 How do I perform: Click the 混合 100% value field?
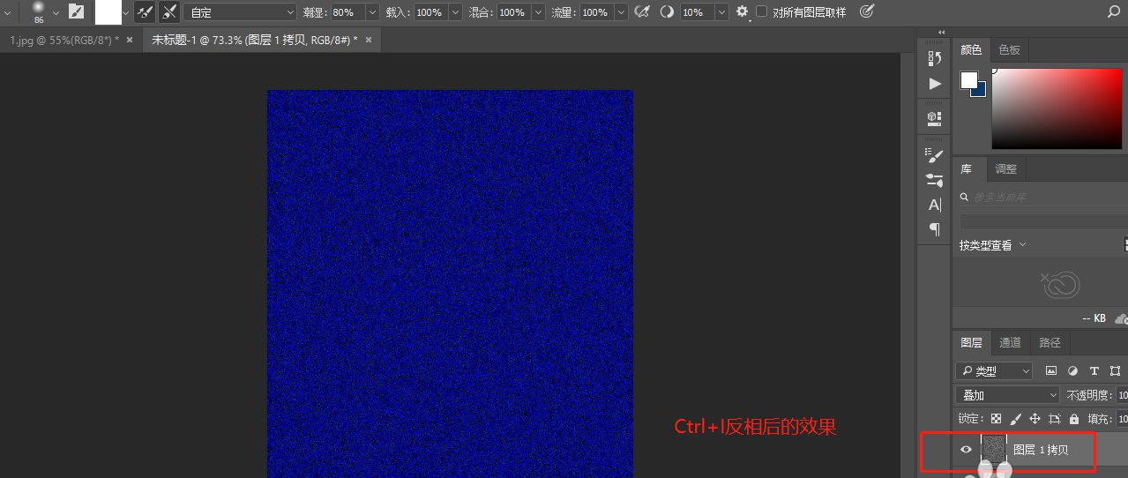(512, 12)
